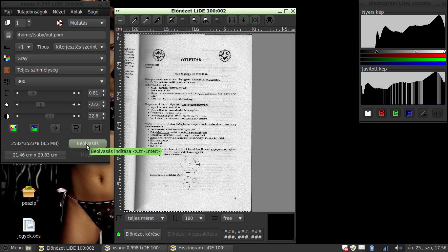
Task: Switch to 'xsane 0.998 LiDE' taskbar entry
Action: (x=134, y=248)
